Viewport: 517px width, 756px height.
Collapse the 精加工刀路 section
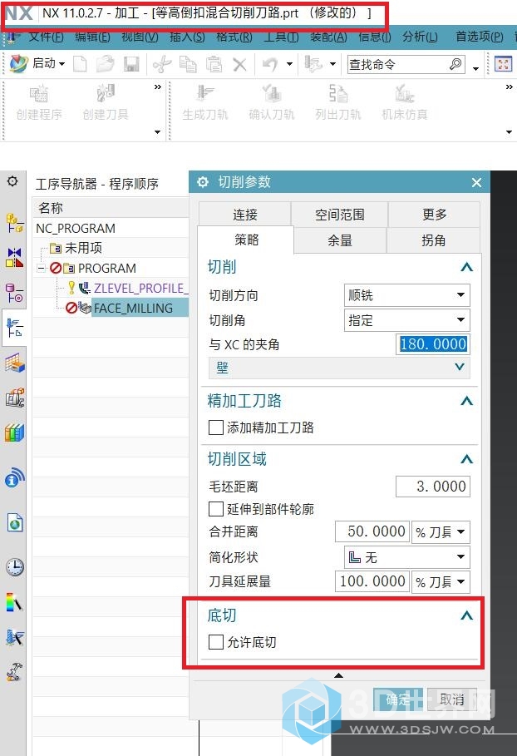tap(466, 401)
